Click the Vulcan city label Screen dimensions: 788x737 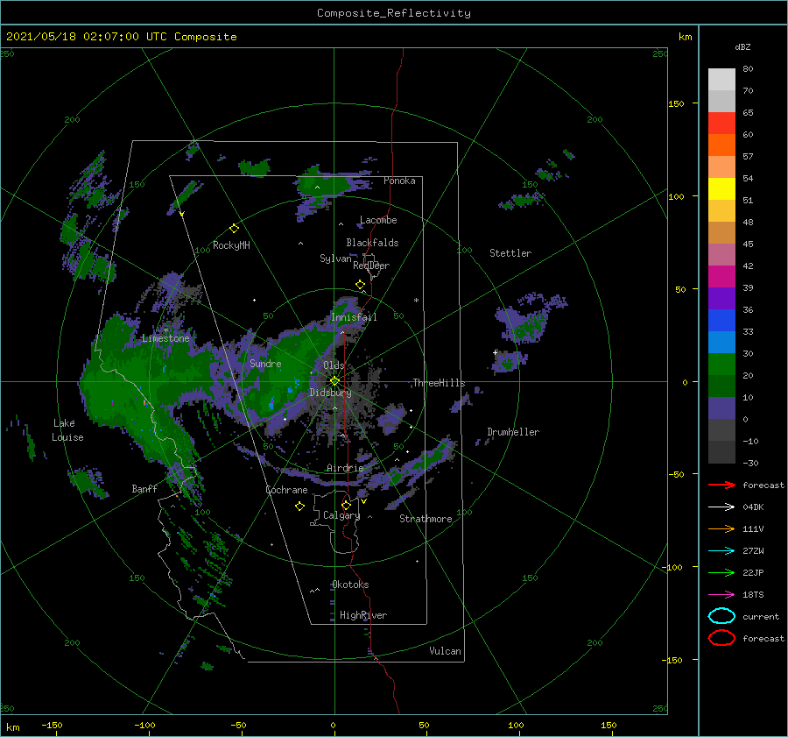[x=445, y=651]
